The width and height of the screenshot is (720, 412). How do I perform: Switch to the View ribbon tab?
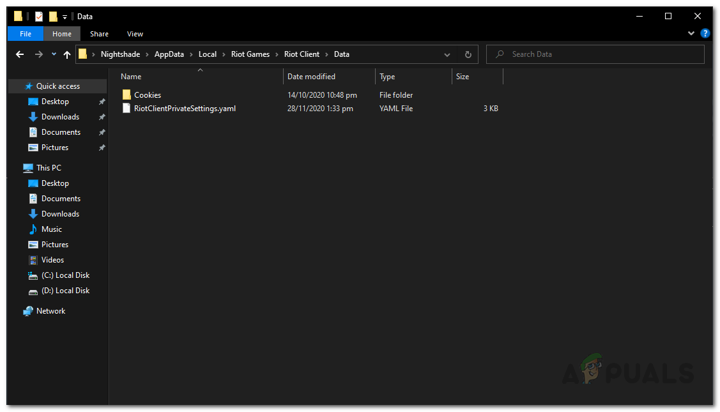click(x=135, y=33)
